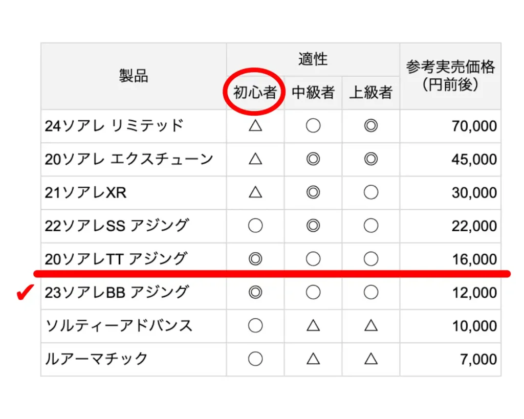Click the beginner double-circle for 20ソアレTT アジング
The height and width of the screenshot is (419, 524).
click(x=255, y=259)
